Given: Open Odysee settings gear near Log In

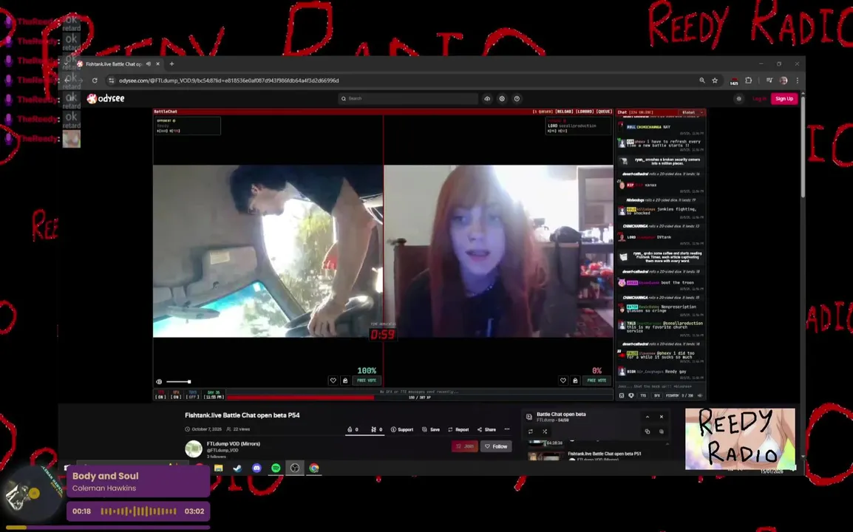Looking at the screenshot, I should [738, 98].
